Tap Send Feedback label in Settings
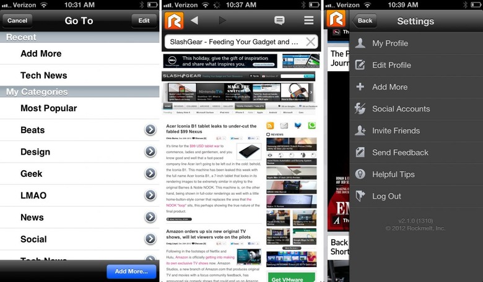This screenshot has width=483, height=282. pos(400,153)
